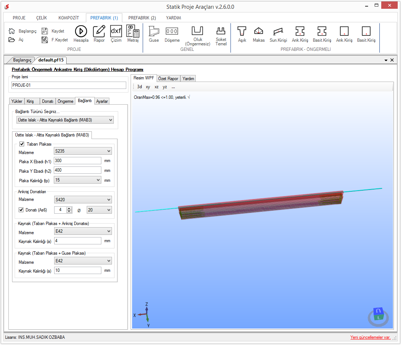Open Ankraj Donatısı weld Malzeme E42 dropdown
Viewport: 401px width, 345px height.
(x=83, y=231)
